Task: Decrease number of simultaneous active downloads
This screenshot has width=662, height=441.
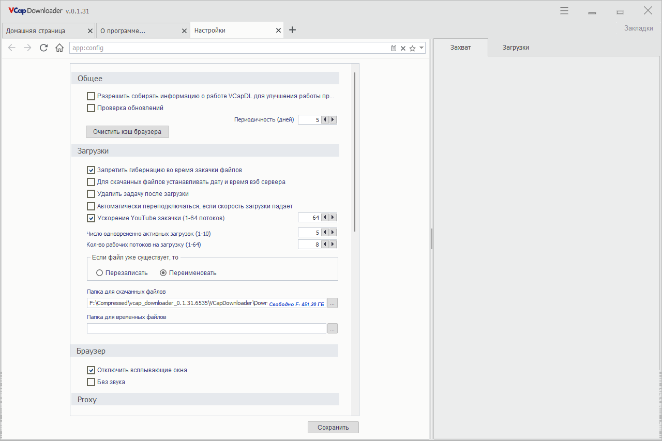Action: [325, 233]
